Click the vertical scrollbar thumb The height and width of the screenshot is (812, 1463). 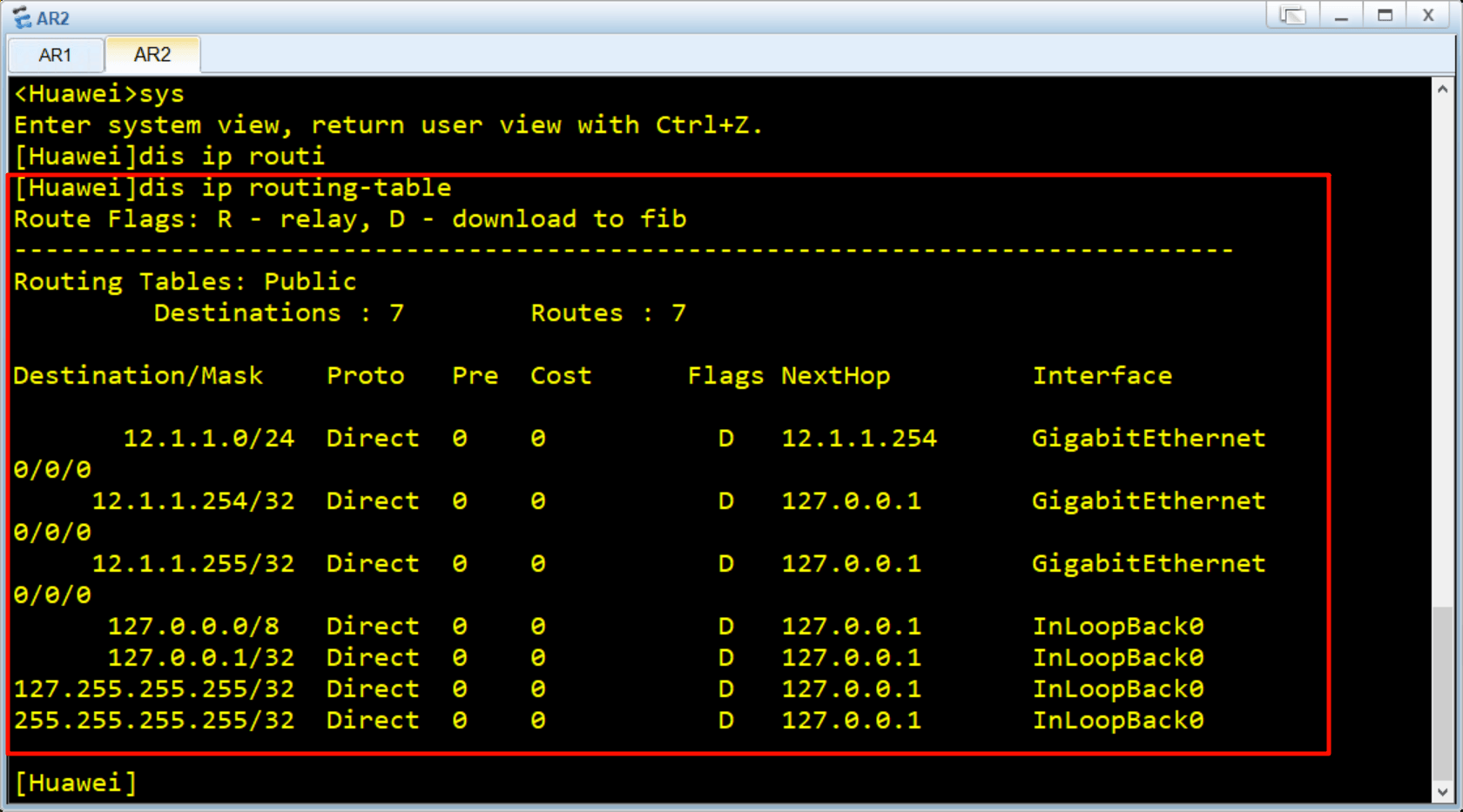1443,693
